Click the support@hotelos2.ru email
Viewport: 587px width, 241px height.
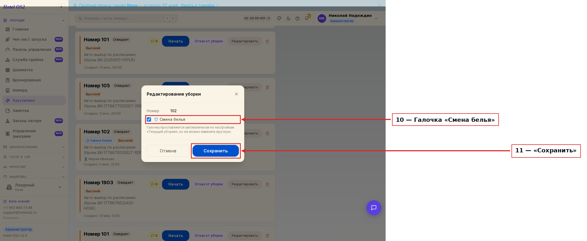click(x=20, y=213)
